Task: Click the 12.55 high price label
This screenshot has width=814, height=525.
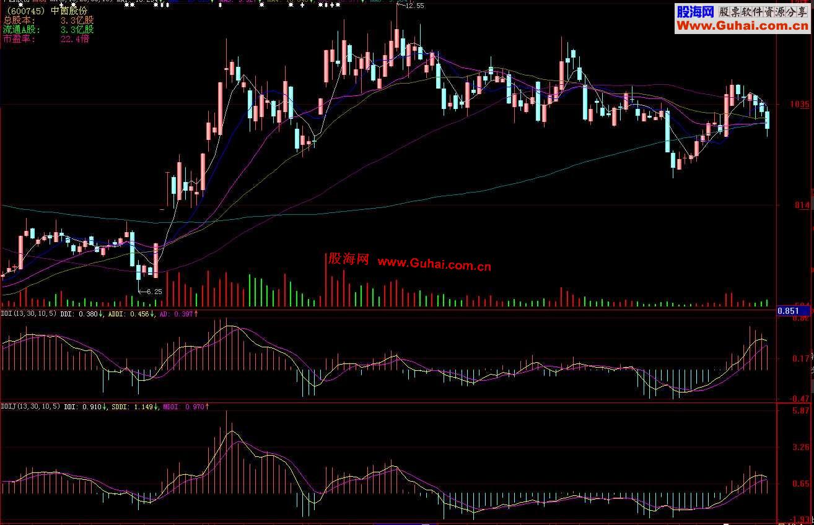Action: click(414, 6)
